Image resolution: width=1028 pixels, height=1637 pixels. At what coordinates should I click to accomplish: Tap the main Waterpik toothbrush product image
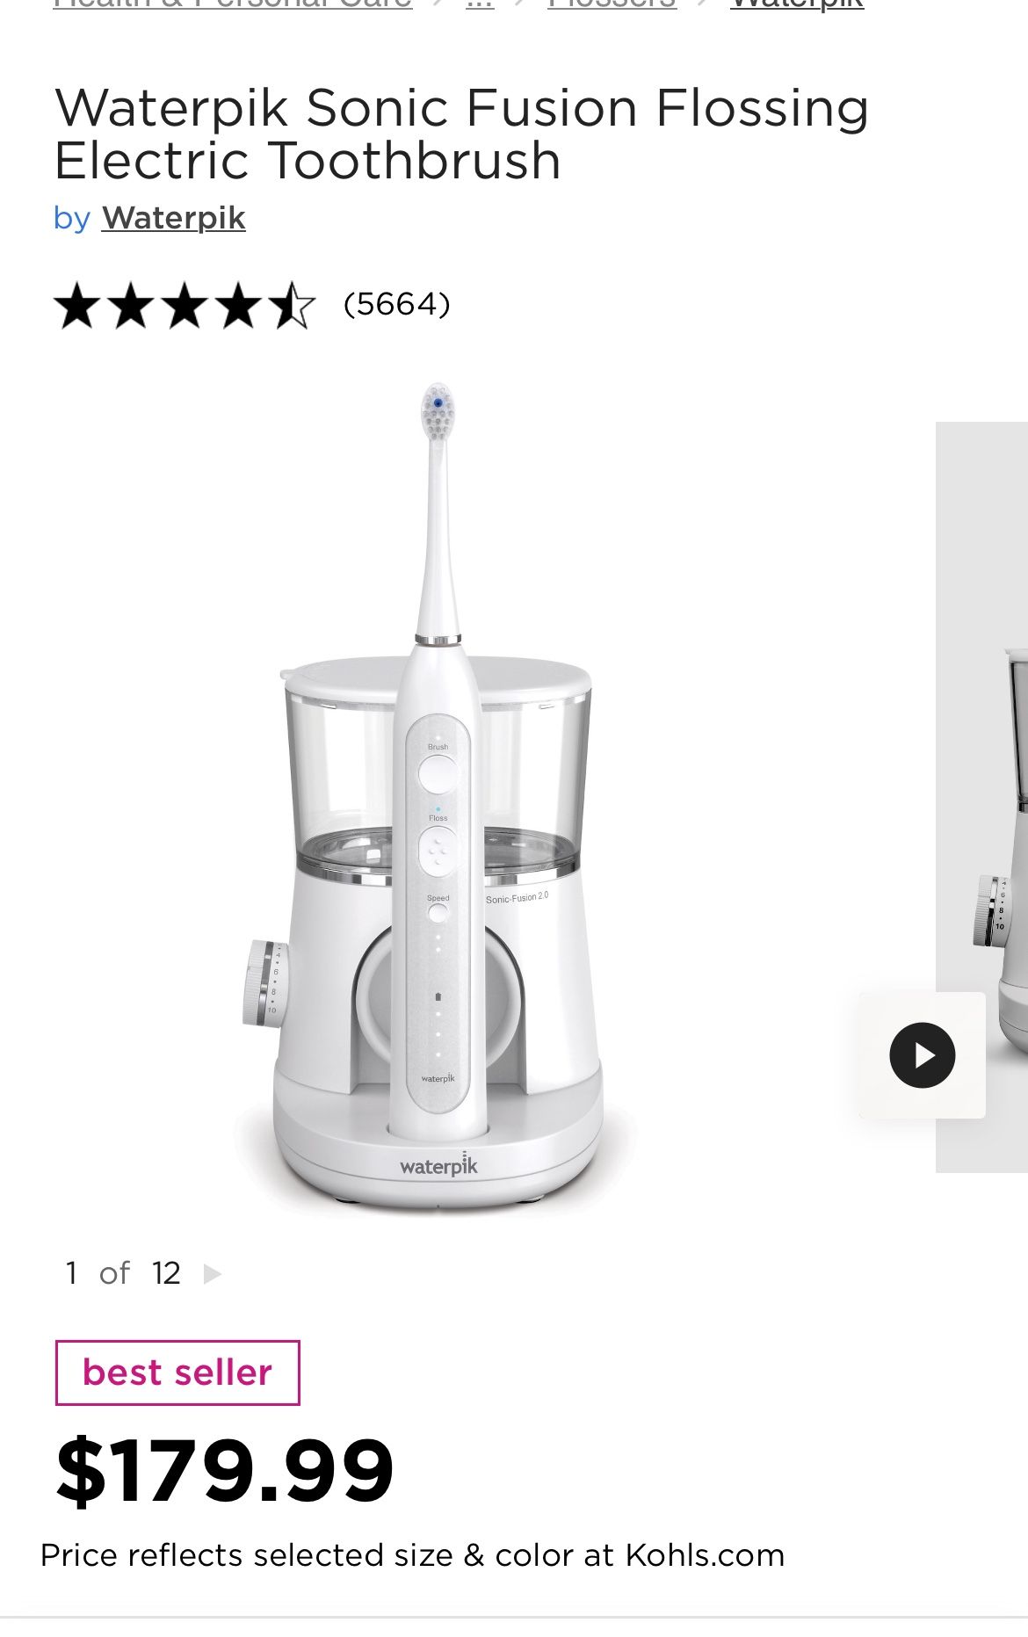tap(438, 800)
